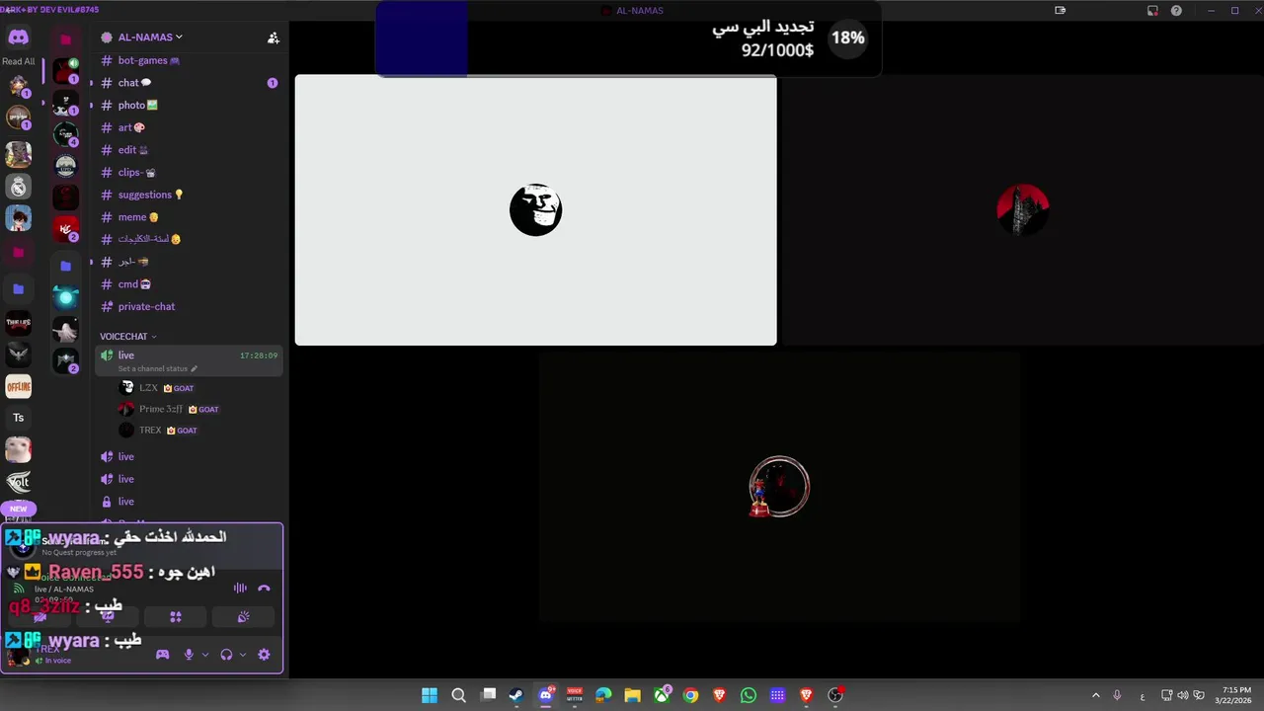Screen dimensions: 1264x711
Task: Collapse the VOICECHAT category
Action: [x=127, y=337]
